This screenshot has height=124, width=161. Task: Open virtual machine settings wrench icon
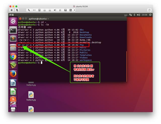[x=29, y=10]
